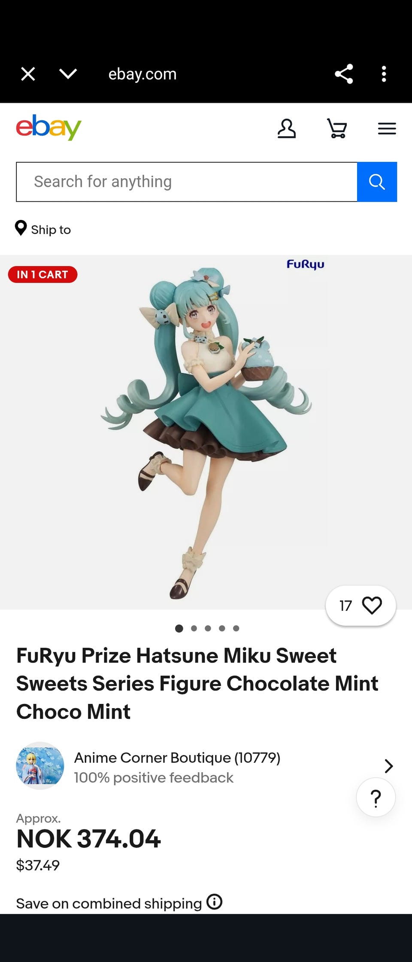Tap the blue search magnifier button
Image resolution: width=412 pixels, height=962 pixels.
coord(377,182)
